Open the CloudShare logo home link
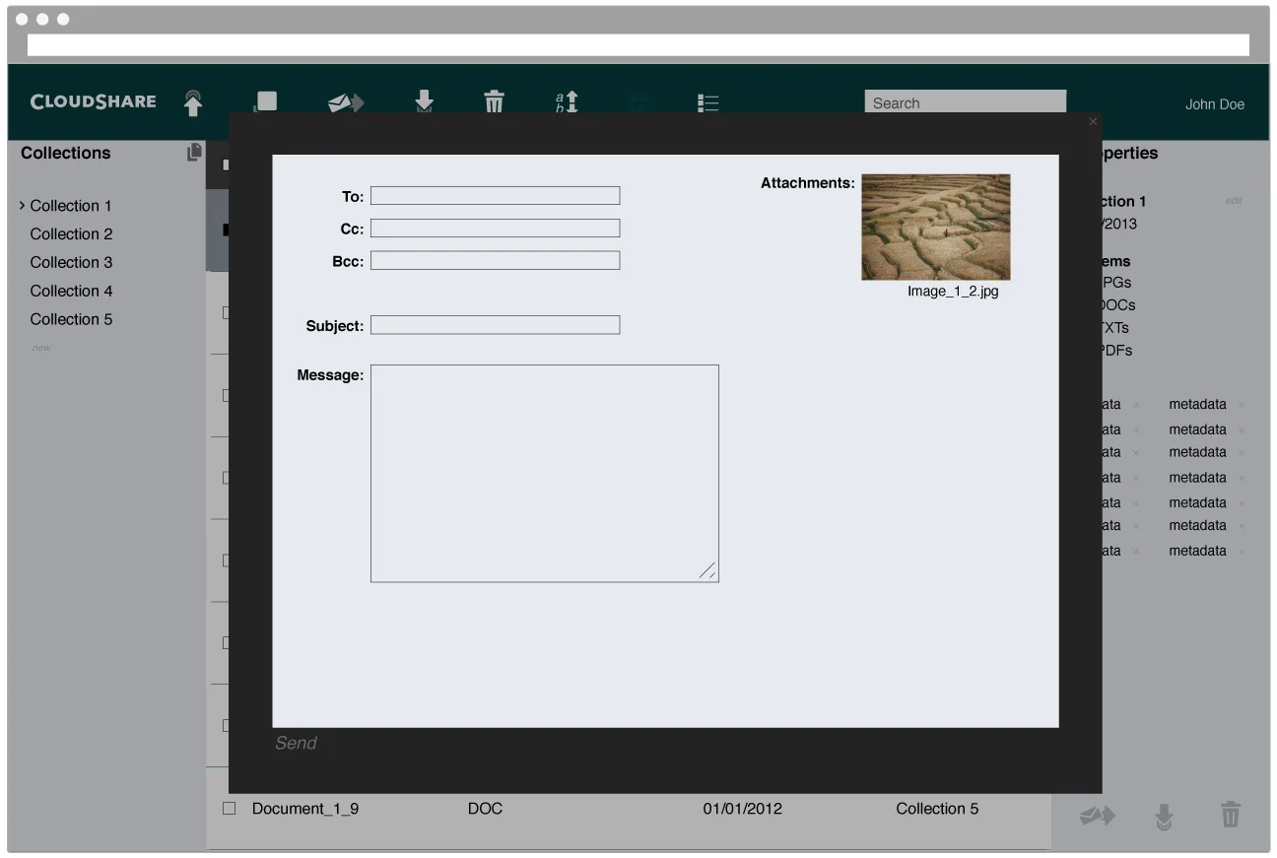 94,101
